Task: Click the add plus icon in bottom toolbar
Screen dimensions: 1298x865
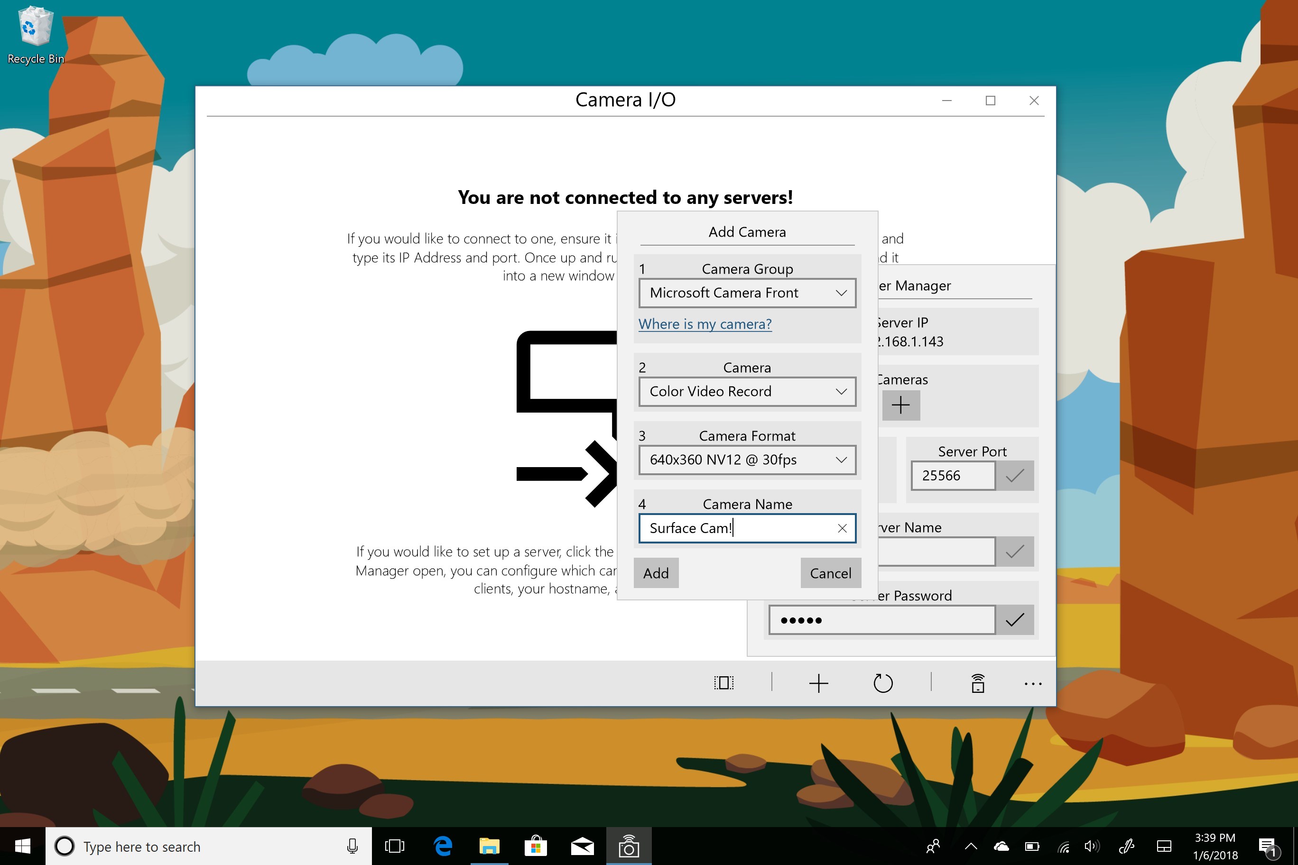Action: (x=818, y=683)
